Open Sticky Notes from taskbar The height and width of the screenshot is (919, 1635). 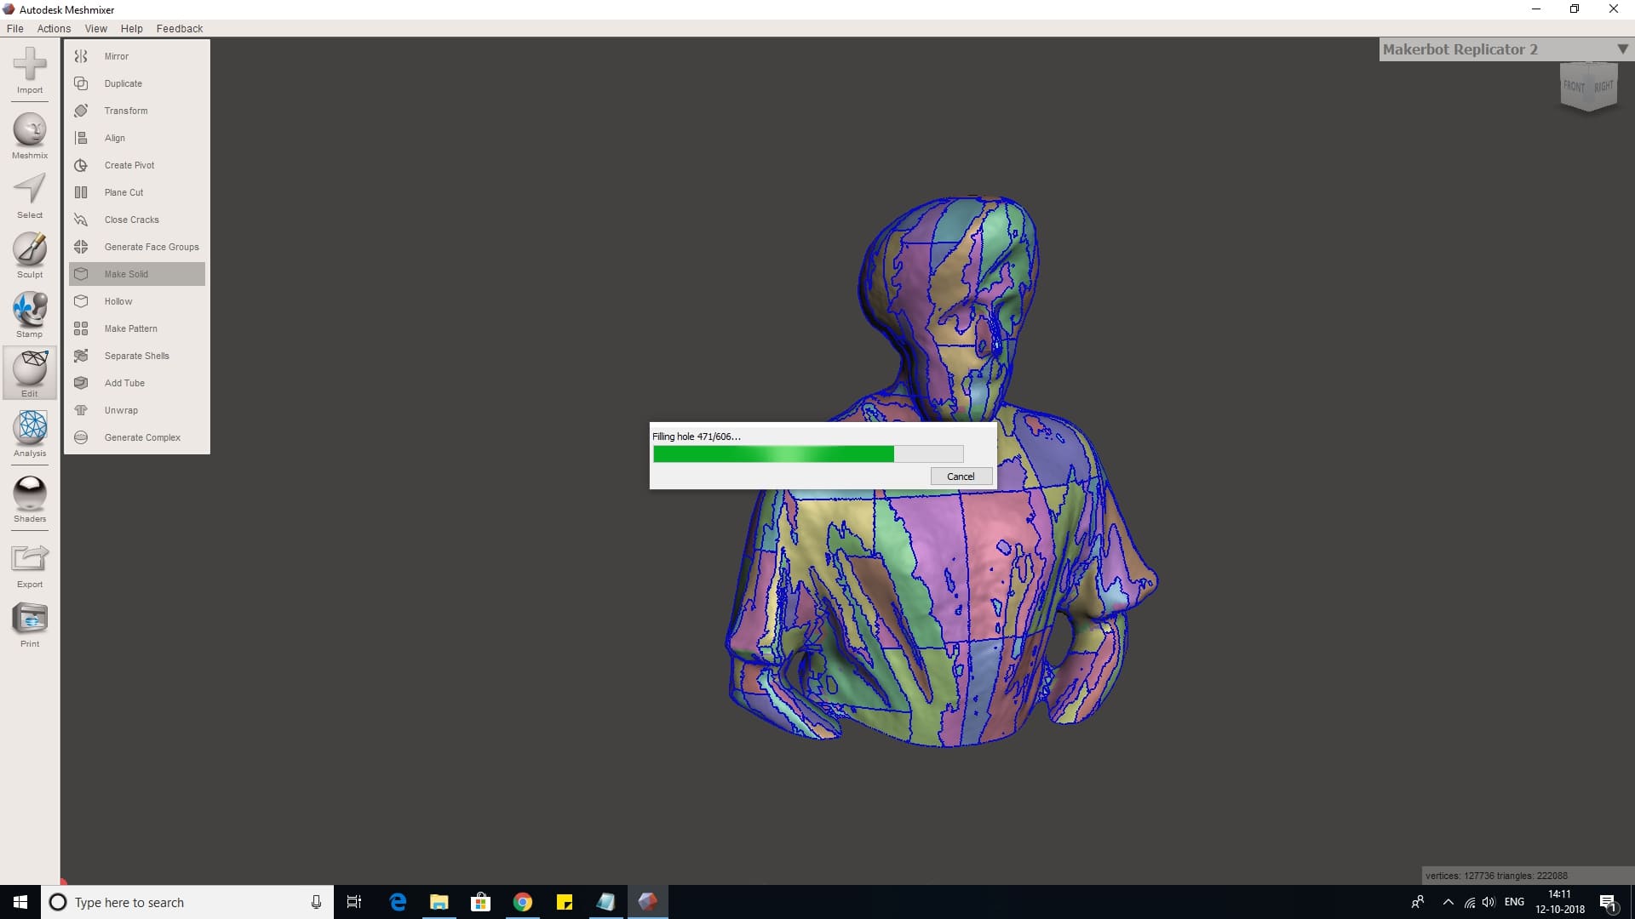point(565,902)
